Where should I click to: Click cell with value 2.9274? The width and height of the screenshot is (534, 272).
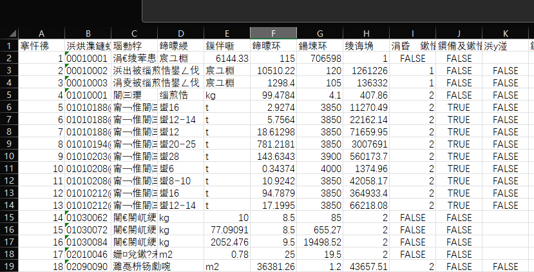click(273, 108)
